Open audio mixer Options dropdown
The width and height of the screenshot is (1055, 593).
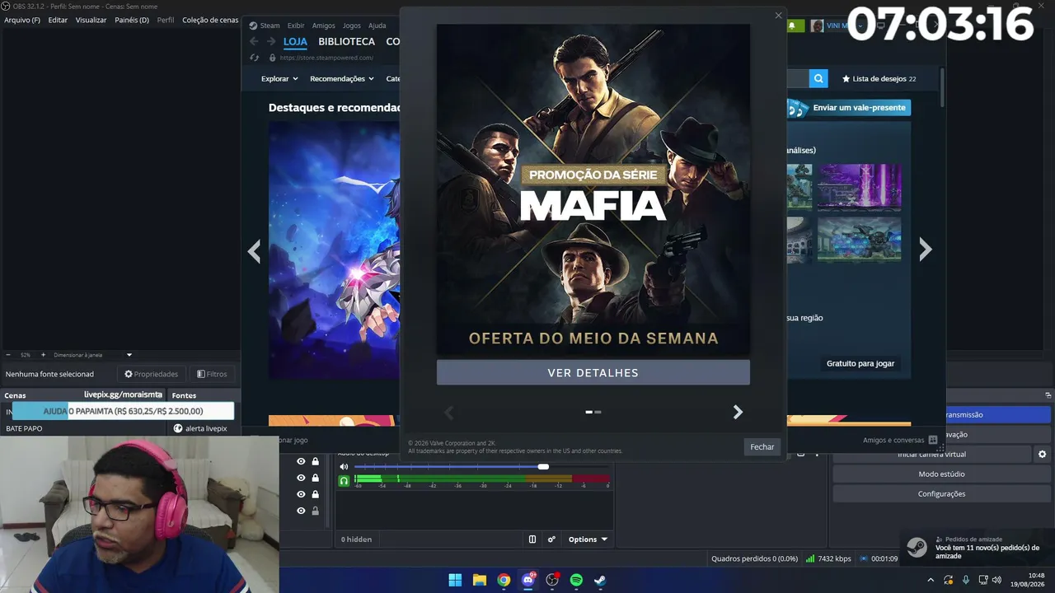pos(588,539)
